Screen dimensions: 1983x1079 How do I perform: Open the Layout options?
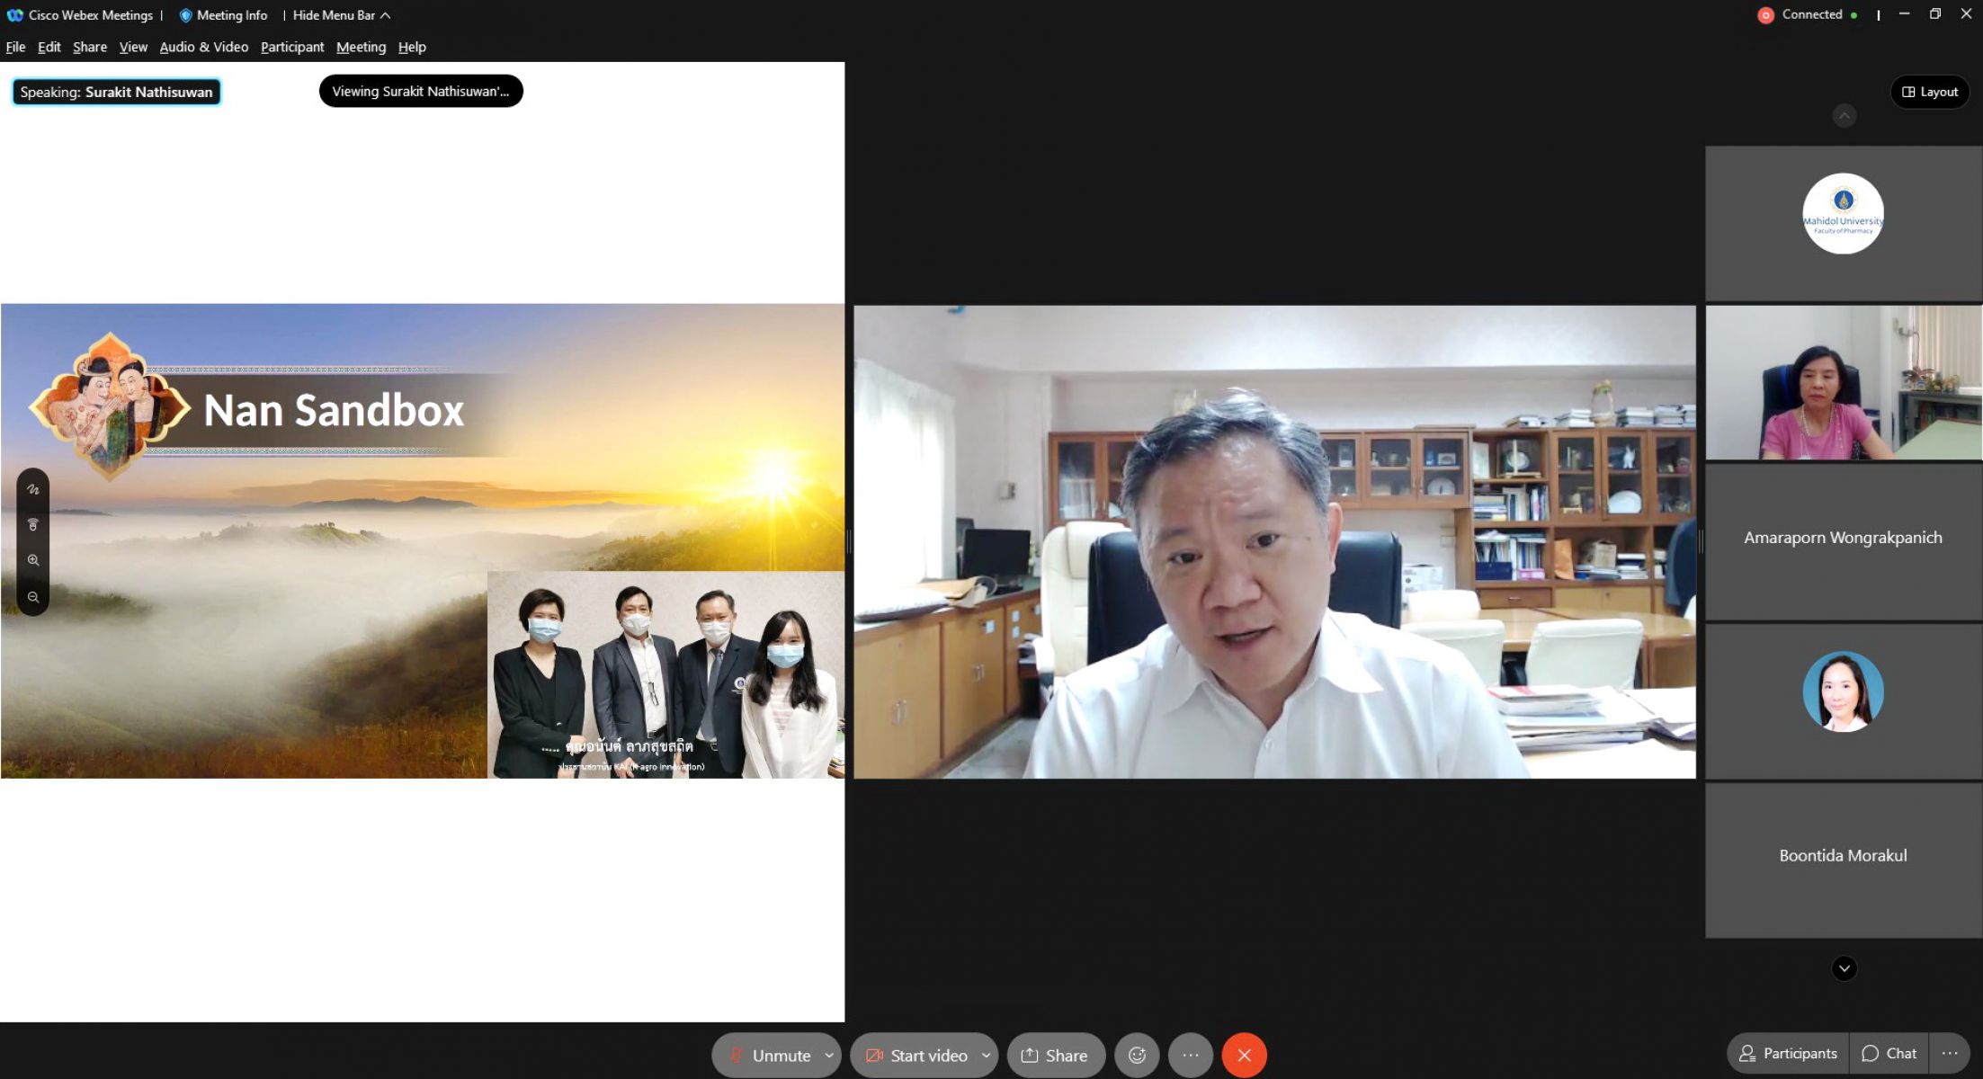pyautogui.click(x=1930, y=92)
